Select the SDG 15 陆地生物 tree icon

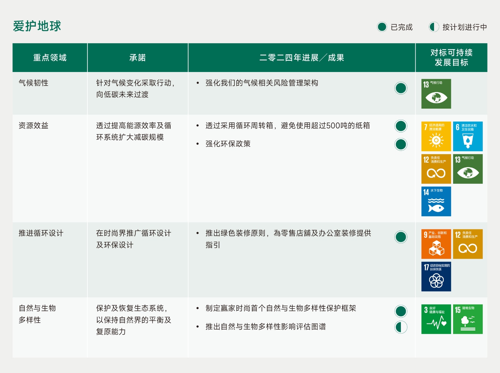[468, 319]
